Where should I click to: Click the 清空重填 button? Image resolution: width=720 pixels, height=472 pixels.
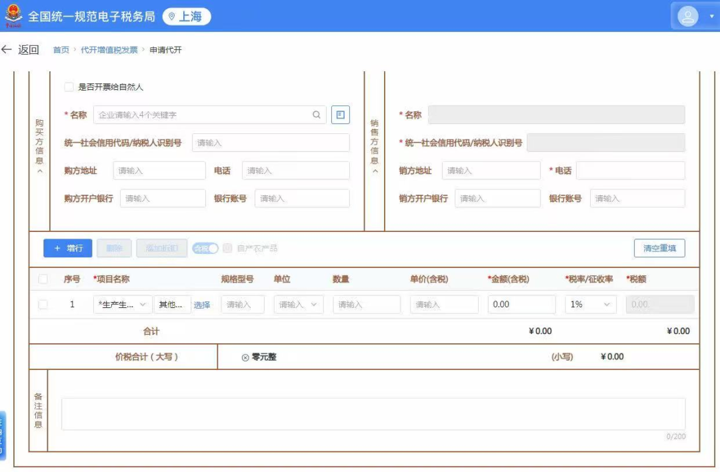pos(659,248)
